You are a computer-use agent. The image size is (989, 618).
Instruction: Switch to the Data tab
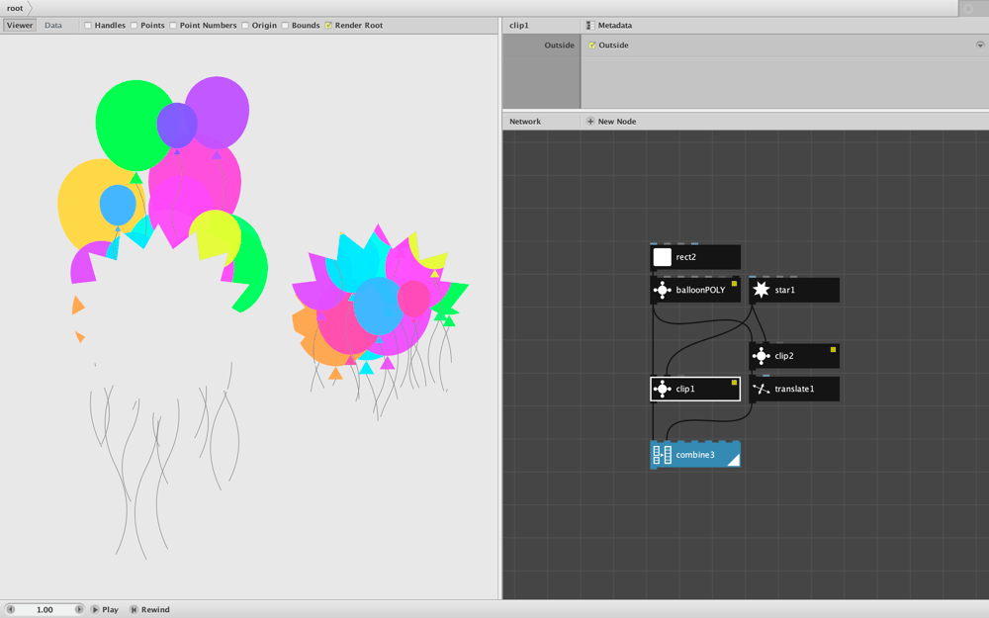click(x=53, y=26)
